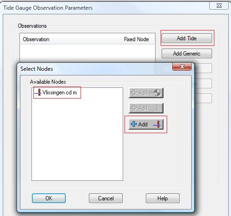Click the Add Tide button

click(187, 38)
